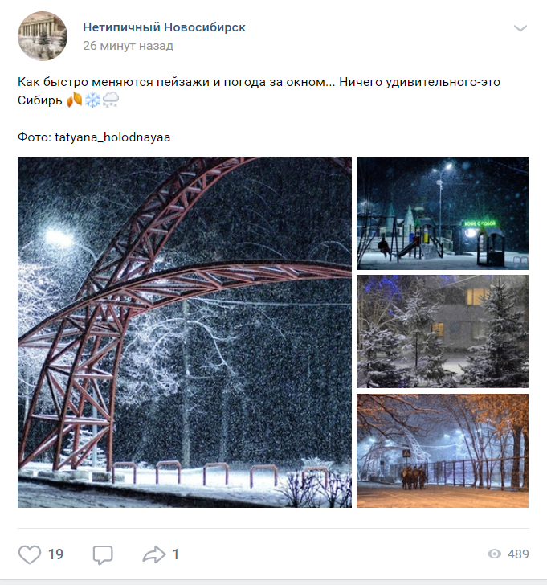Open the orange-lit street walkers photo
547x585 pixels.
[x=443, y=451]
